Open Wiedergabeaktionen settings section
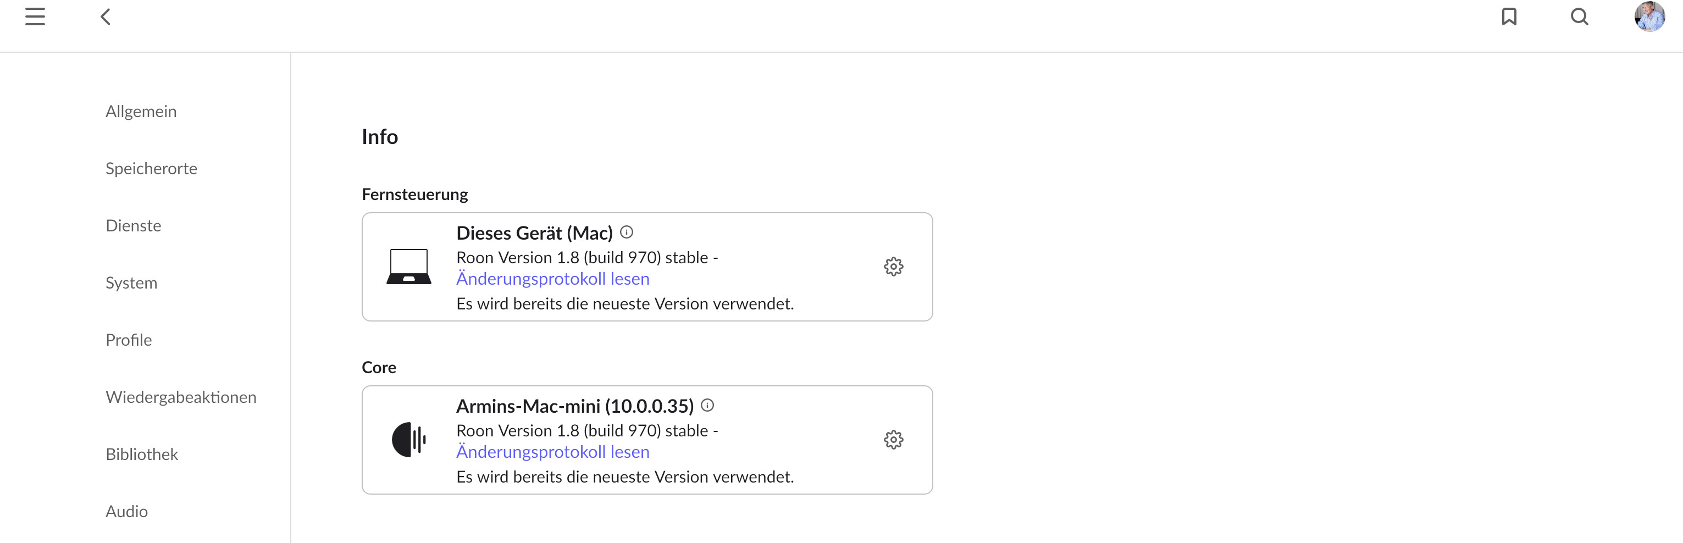 [x=181, y=397]
